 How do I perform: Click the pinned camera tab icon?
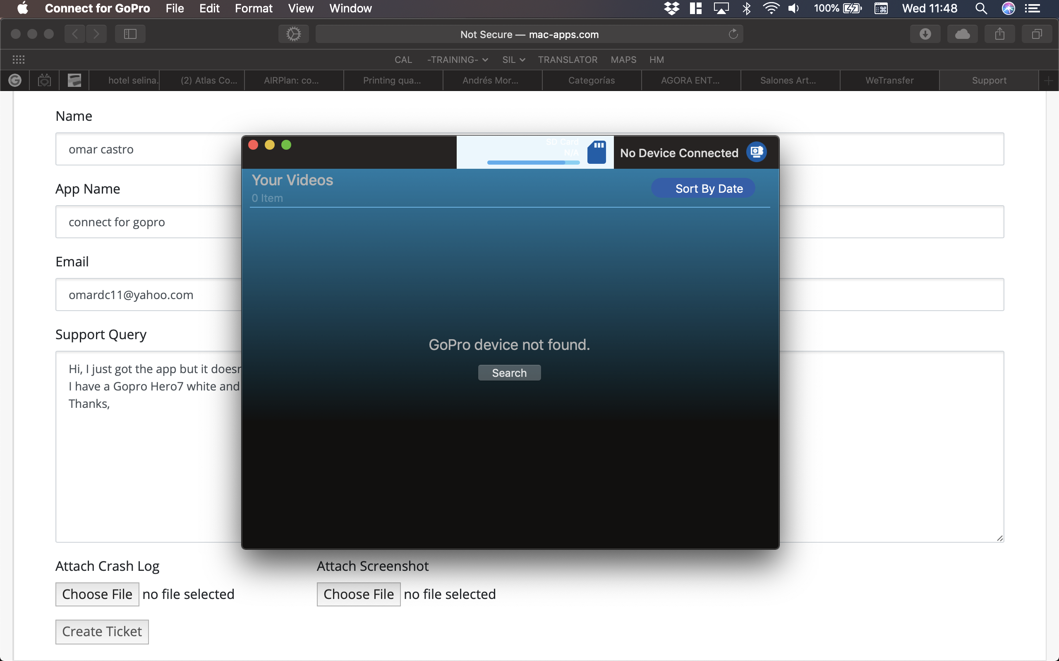[44, 80]
